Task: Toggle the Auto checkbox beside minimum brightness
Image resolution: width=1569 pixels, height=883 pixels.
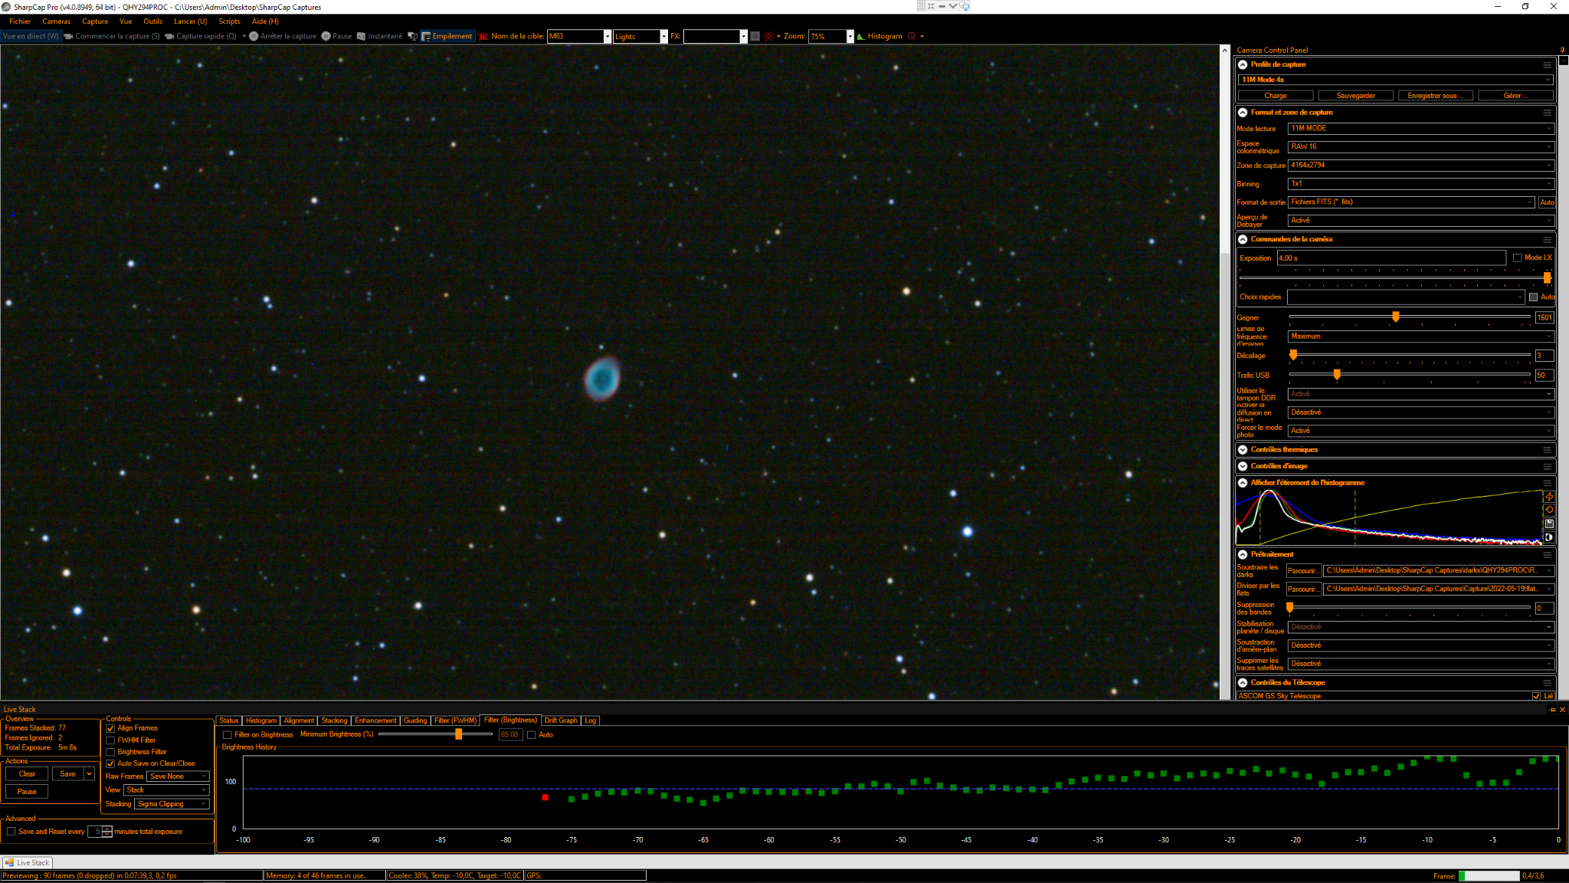Action: point(532,735)
